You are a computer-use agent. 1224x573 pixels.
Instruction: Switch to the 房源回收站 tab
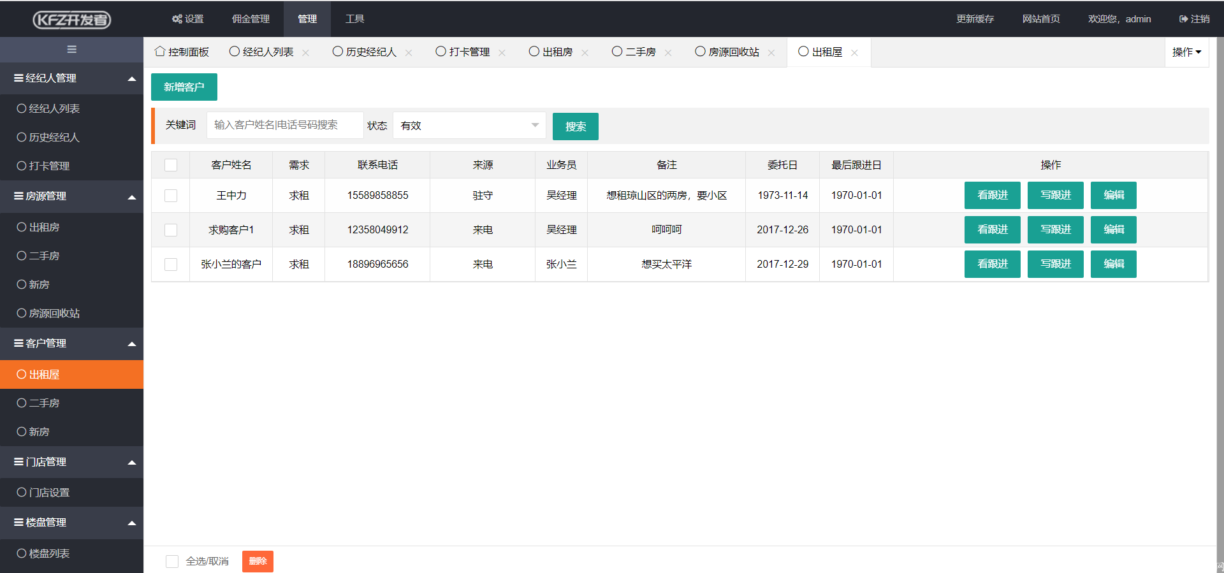[734, 52]
